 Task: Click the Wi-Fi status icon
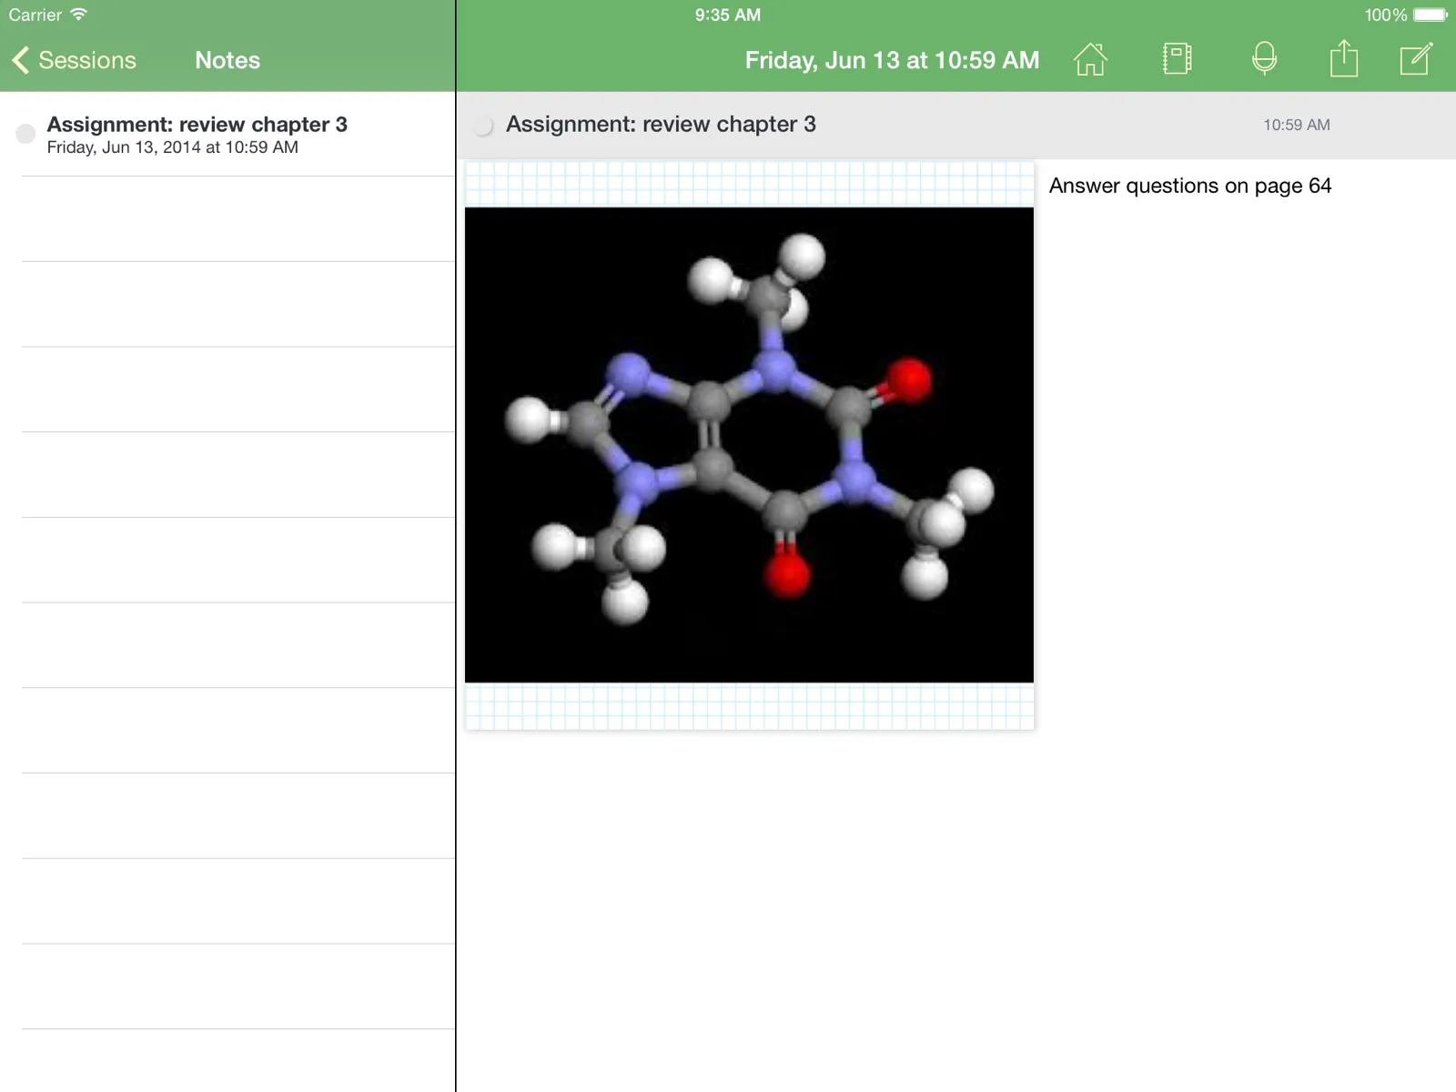[79, 15]
